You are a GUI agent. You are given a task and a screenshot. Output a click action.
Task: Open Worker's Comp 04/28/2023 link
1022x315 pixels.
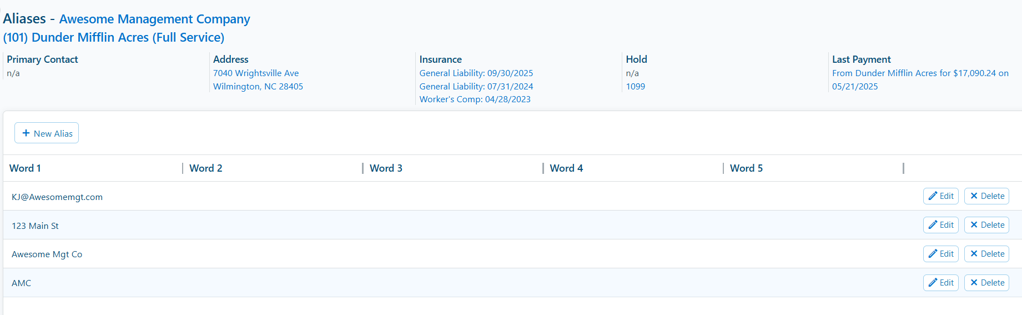coord(475,99)
